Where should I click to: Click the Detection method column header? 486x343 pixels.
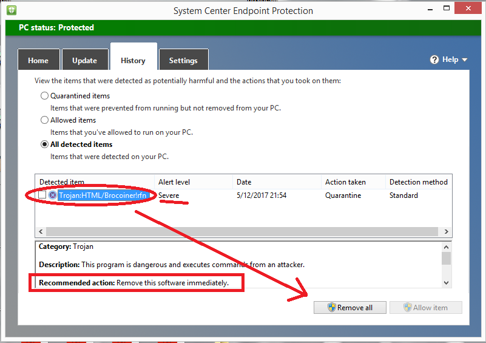pyautogui.click(x=419, y=182)
